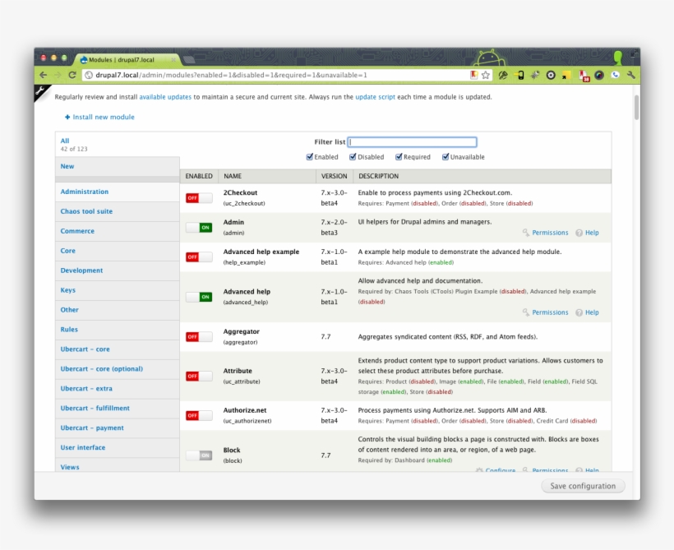Screen dimensions: 674x550
Task: Select the All modules tab
Action: click(65, 140)
